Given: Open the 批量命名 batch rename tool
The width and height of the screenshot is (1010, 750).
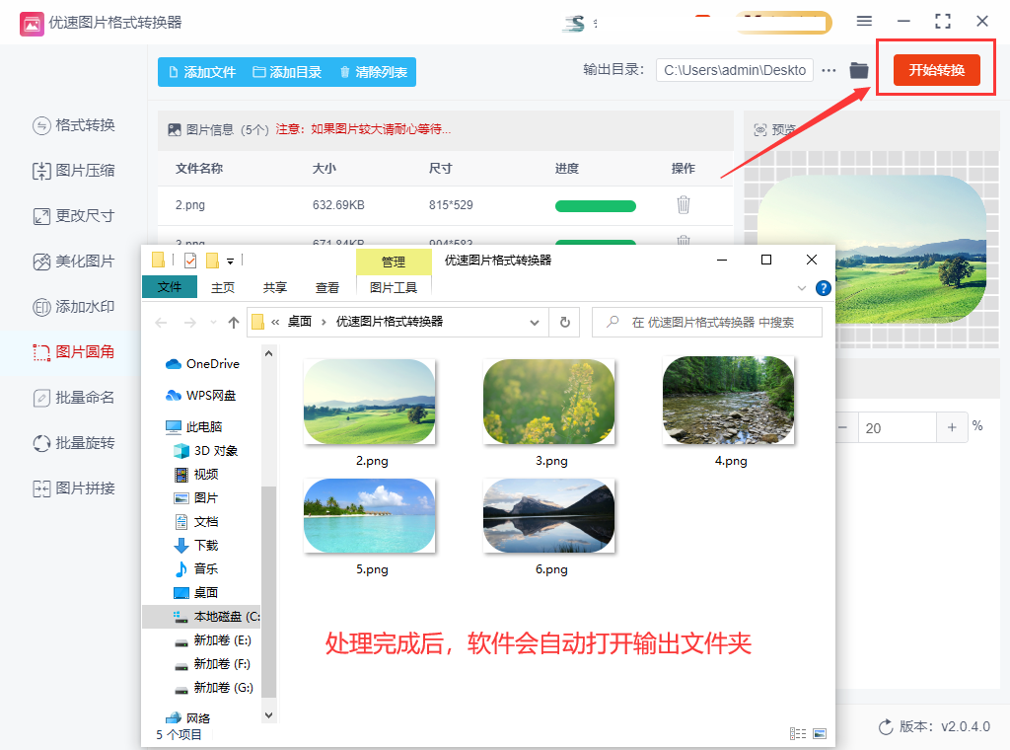Looking at the screenshot, I should (73, 398).
